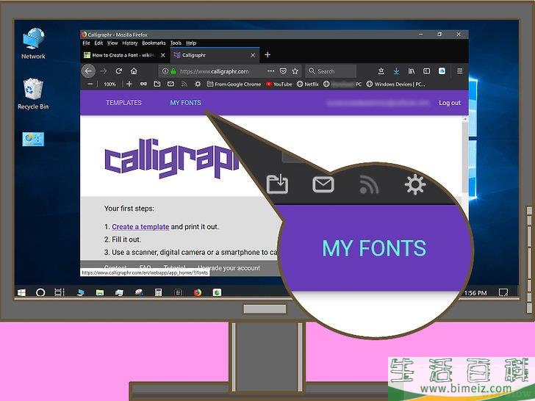Click Log out
This screenshot has width=535, height=401.
click(450, 103)
